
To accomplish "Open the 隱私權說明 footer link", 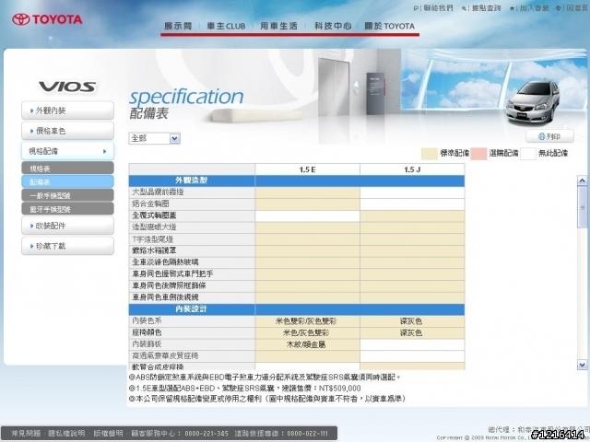I will point(66,434).
